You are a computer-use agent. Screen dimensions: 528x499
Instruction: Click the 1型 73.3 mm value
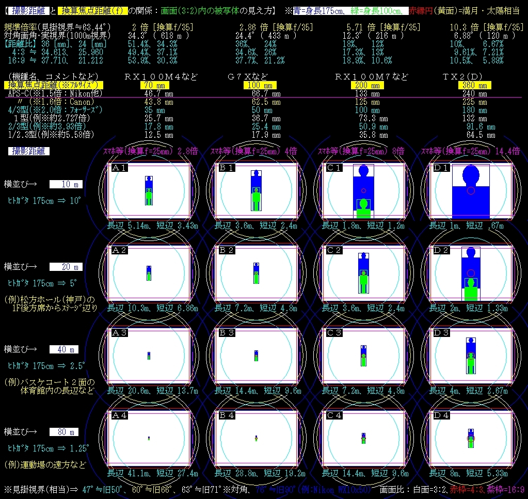tap(374, 119)
